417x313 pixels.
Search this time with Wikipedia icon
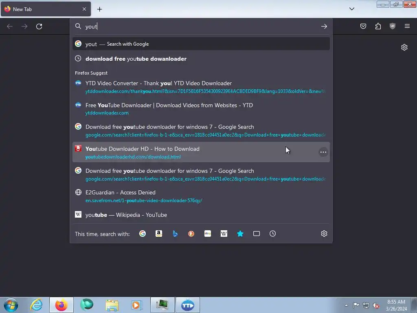click(x=224, y=234)
